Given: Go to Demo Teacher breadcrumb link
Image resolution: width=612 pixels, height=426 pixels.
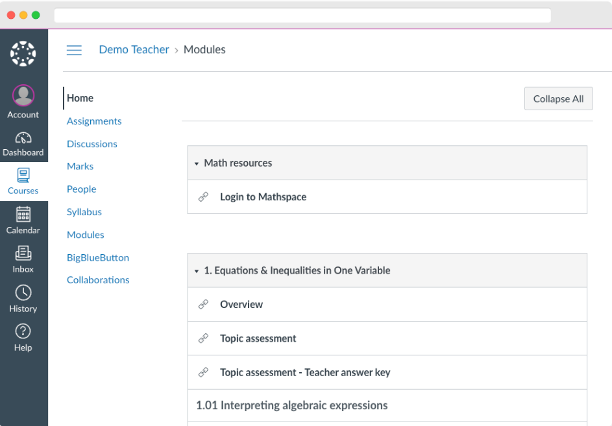Looking at the screenshot, I should 134,49.
